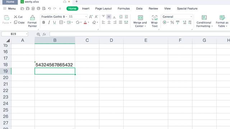Expand the font color dropdown arrow
230x129 pixels.
coord(88,22)
